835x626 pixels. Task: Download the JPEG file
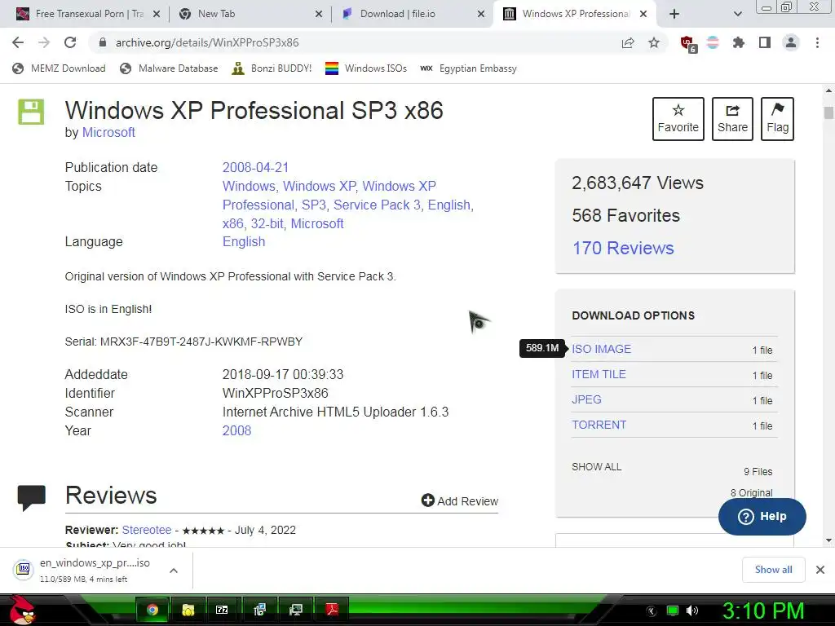[x=586, y=399]
